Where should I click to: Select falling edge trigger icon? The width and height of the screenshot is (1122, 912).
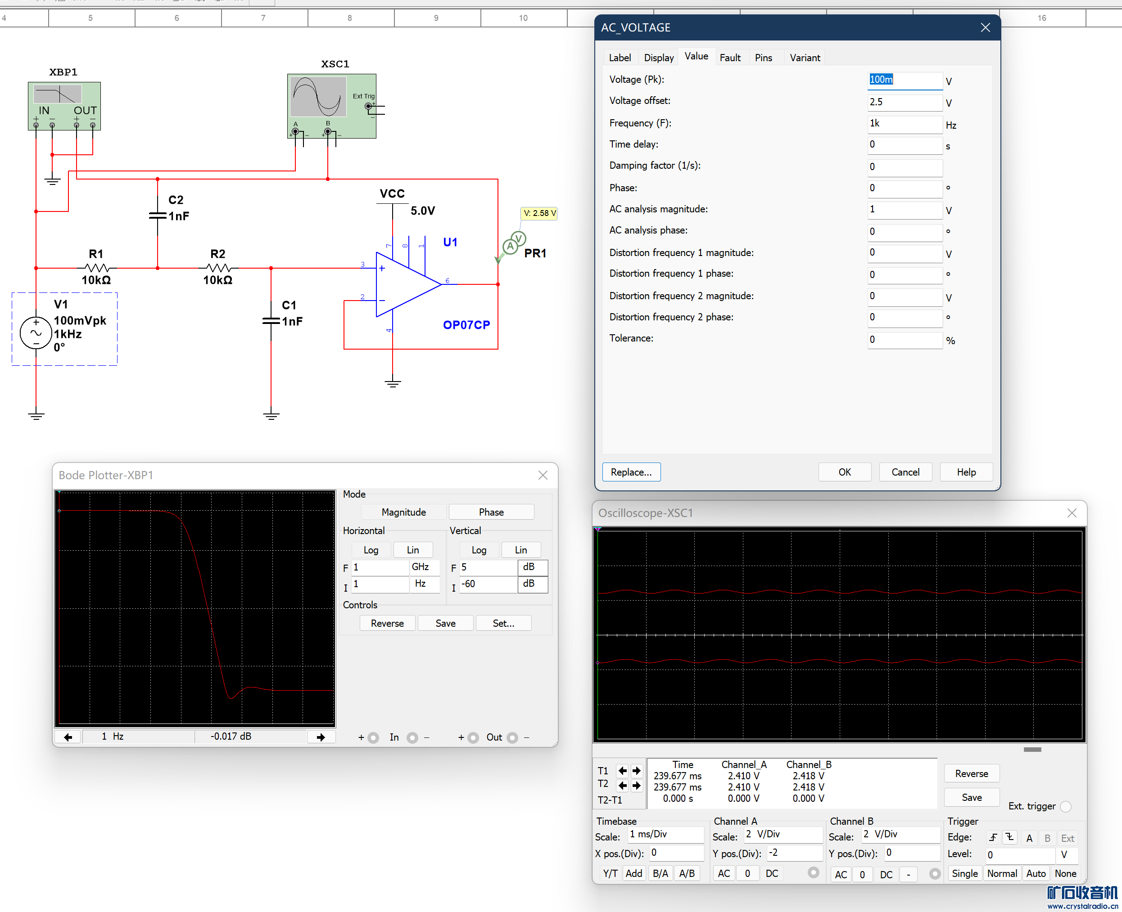click(x=1009, y=837)
